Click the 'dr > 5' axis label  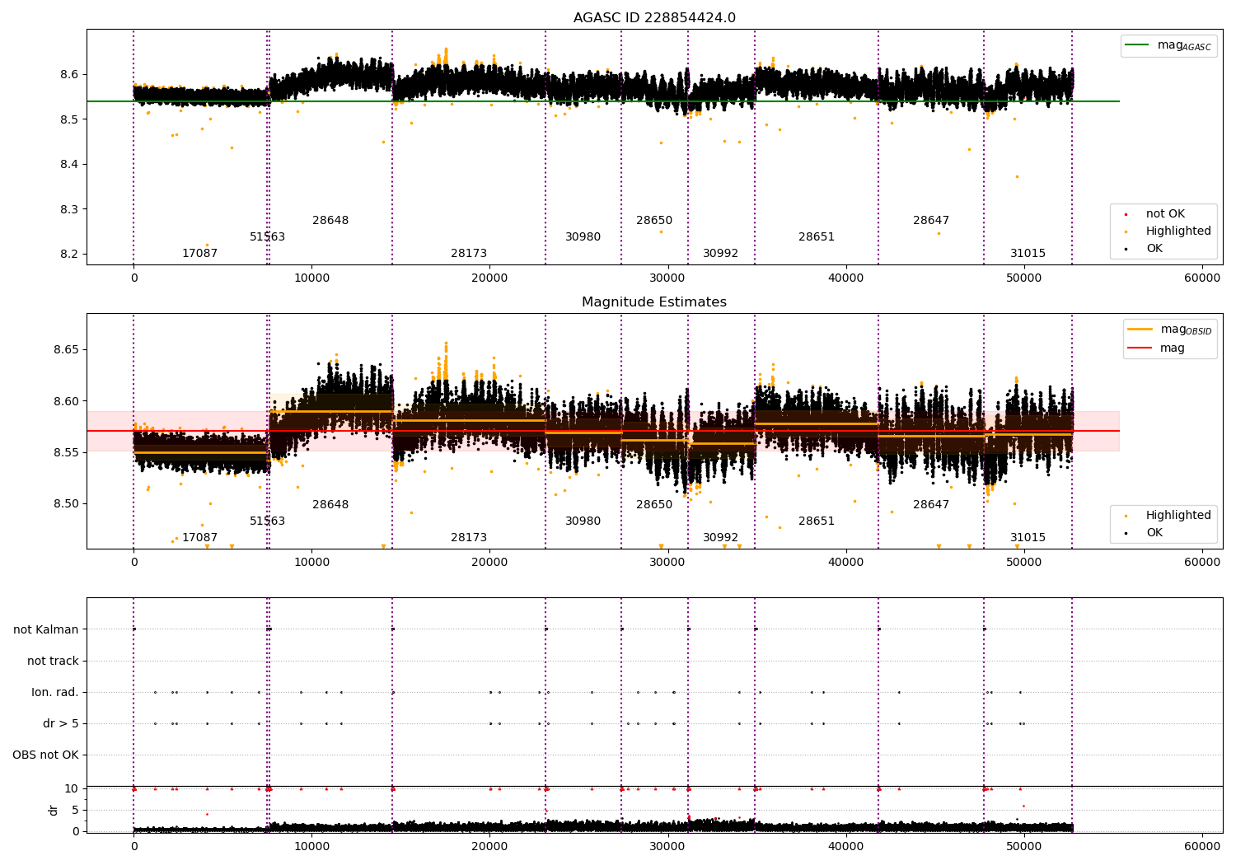[x=61, y=723]
